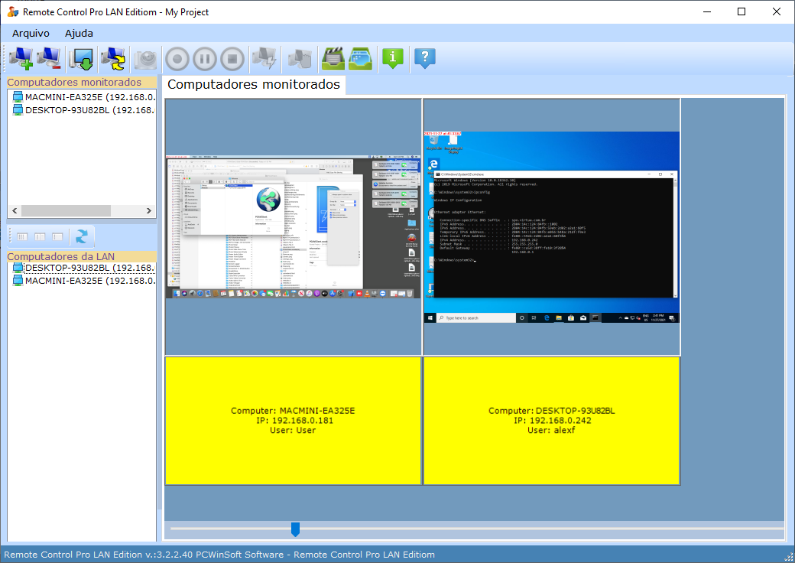The width and height of the screenshot is (795, 563).
Task: Enable large icons view in LAN panel
Action: coord(21,236)
